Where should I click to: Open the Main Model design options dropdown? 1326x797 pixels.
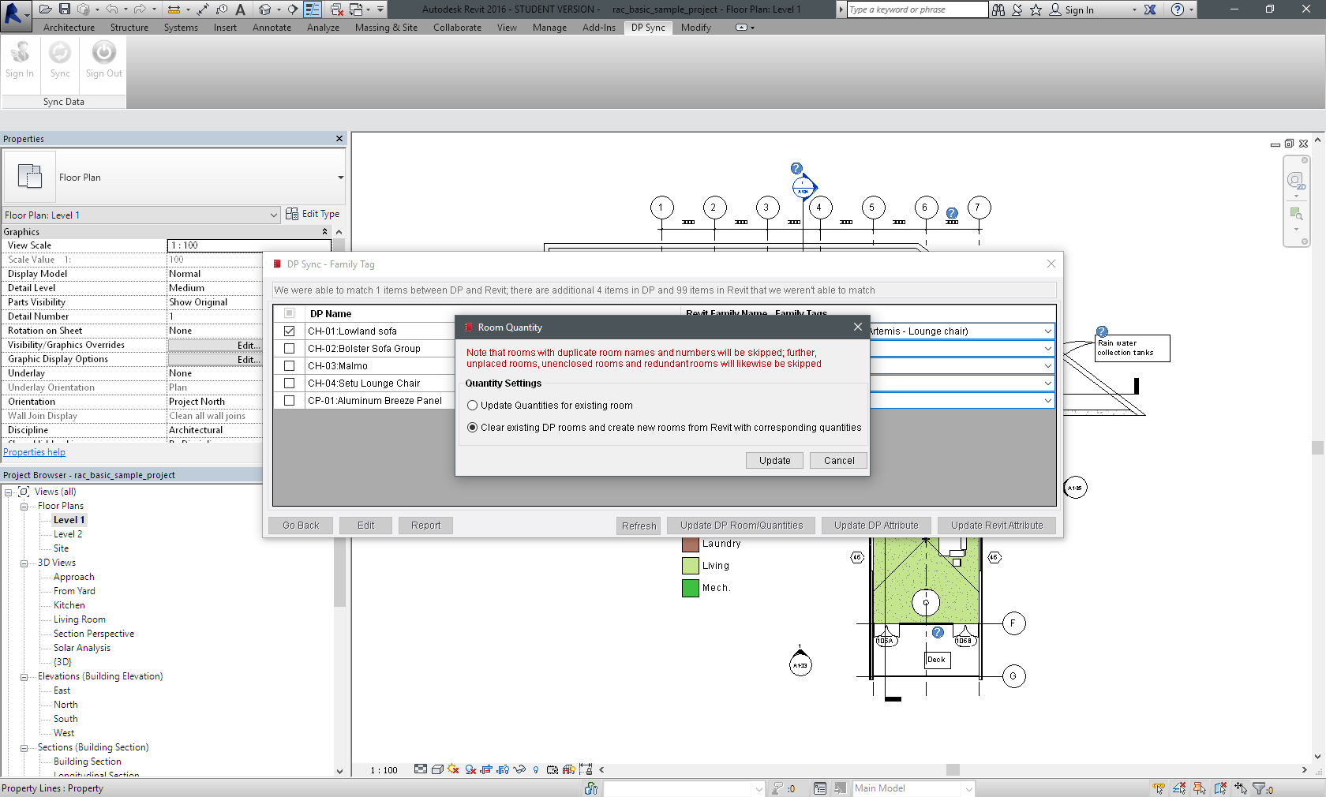pyautogui.click(x=968, y=788)
